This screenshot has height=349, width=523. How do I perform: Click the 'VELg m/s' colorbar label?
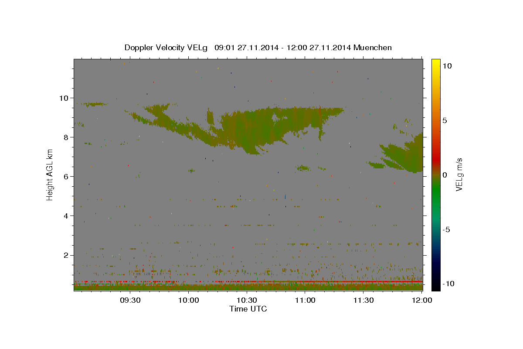tap(458, 174)
